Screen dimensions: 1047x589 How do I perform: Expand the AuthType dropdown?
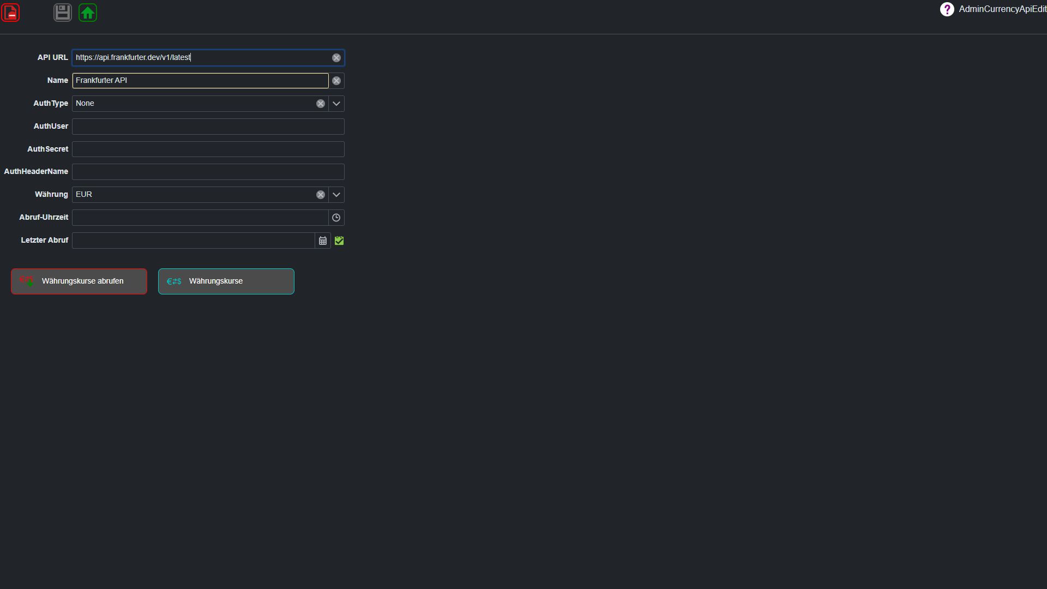pyautogui.click(x=336, y=104)
